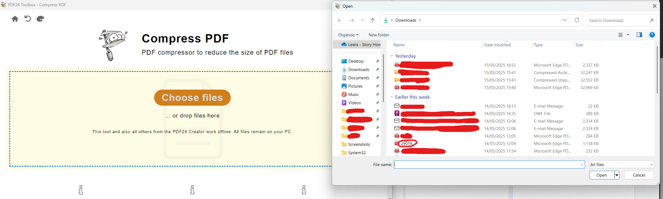Collapse the Earlier this week group
Screen dimensions: 663x199
pos(392,97)
